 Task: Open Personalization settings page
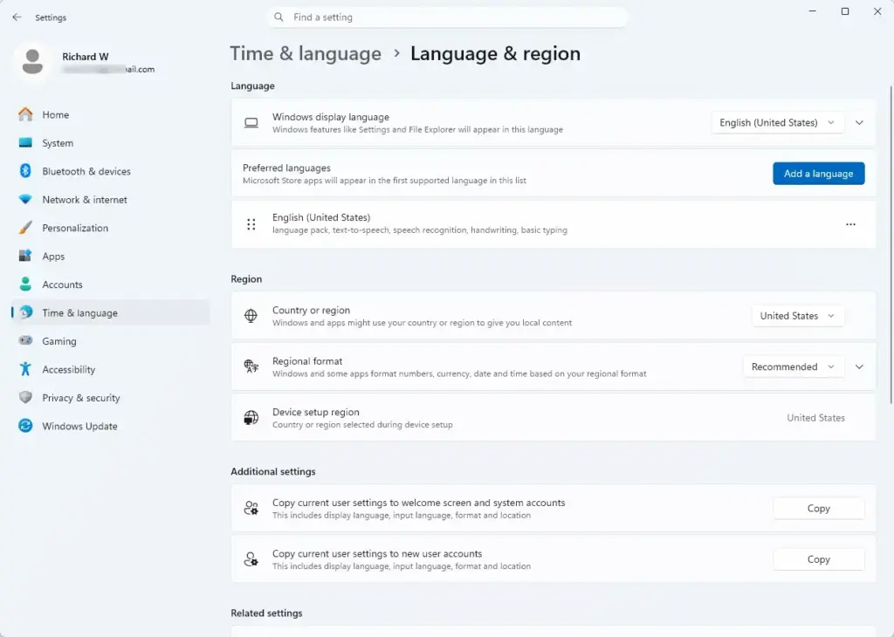tap(111, 228)
